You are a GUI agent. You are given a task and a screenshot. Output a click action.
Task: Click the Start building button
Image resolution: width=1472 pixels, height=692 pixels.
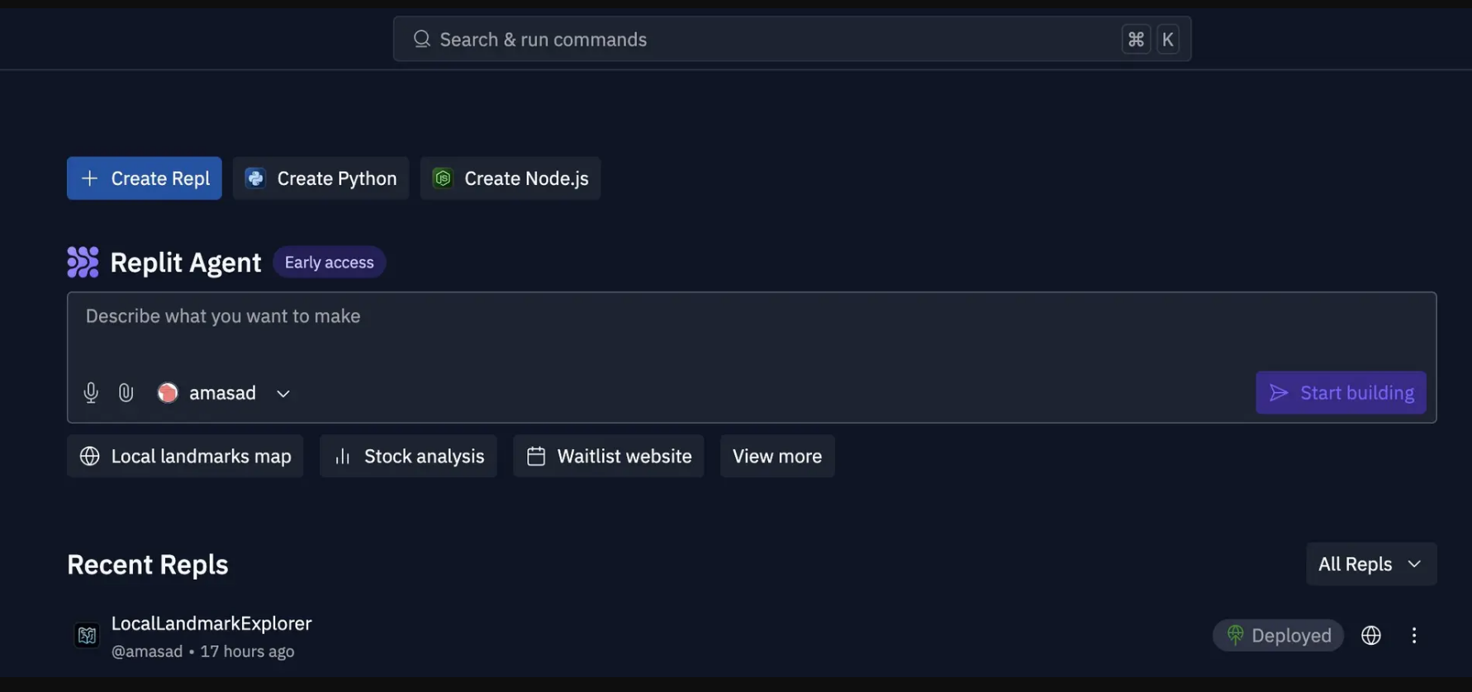point(1341,392)
